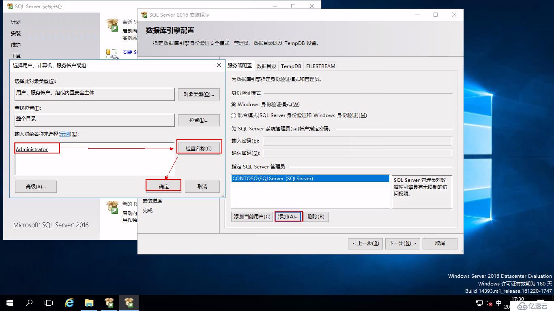Switch to active SQL Server 2016 Setup taskbar icon
The image size is (554, 311).
click(129, 302)
